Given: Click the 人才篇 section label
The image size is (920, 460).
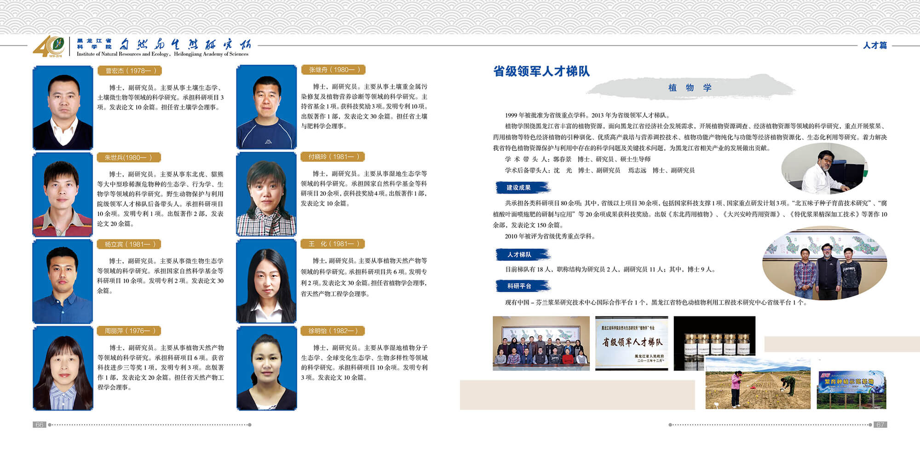Looking at the screenshot, I should coord(875,45).
